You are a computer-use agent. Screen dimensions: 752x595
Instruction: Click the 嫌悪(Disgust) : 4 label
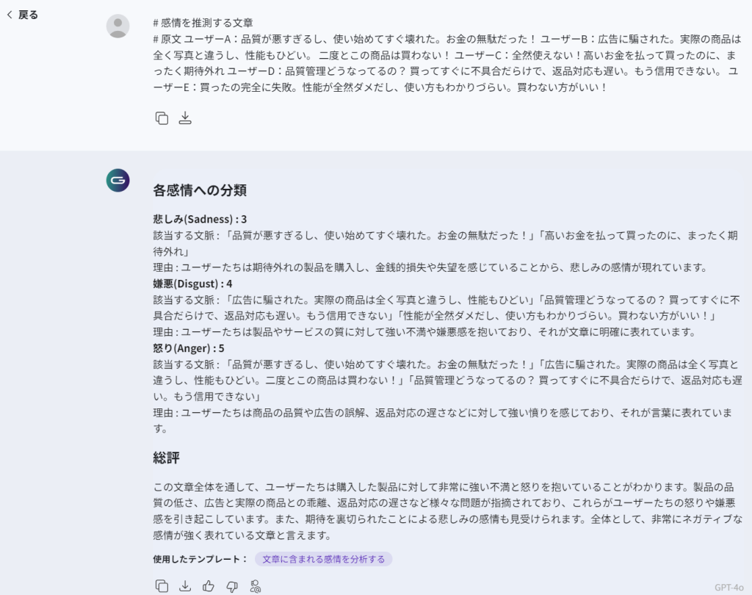tap(192, 284)
